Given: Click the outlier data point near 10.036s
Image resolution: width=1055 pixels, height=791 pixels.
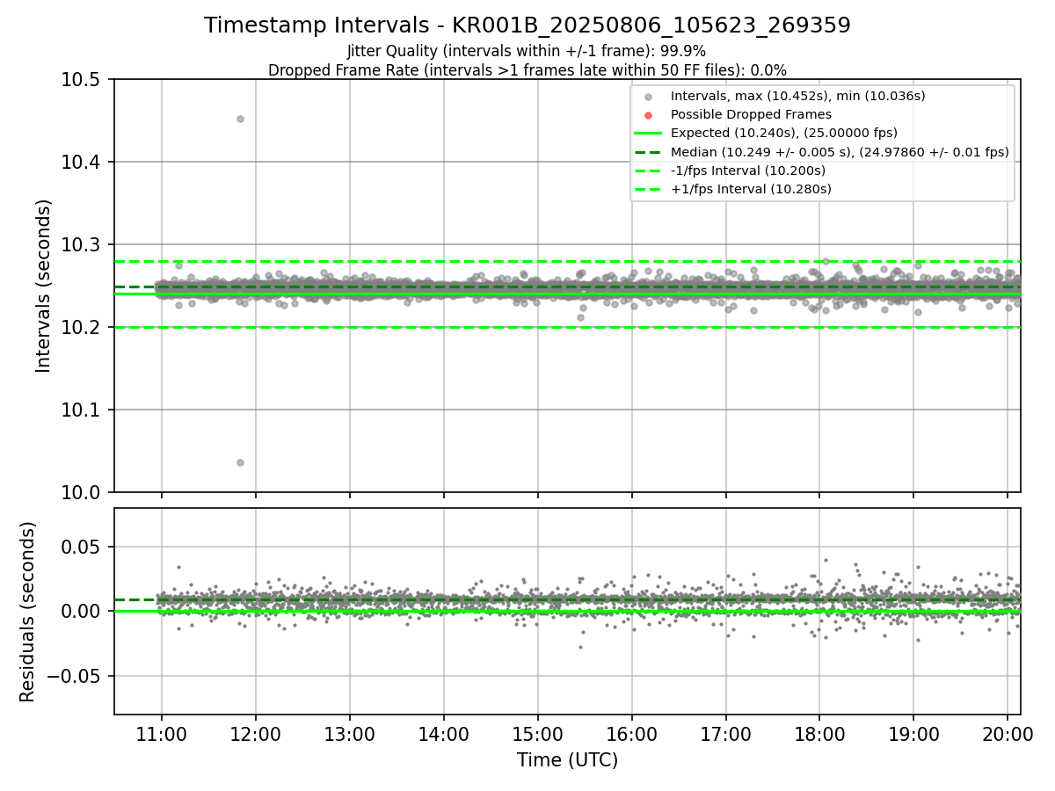Looking at the screenshot, I should pos(240,462).
